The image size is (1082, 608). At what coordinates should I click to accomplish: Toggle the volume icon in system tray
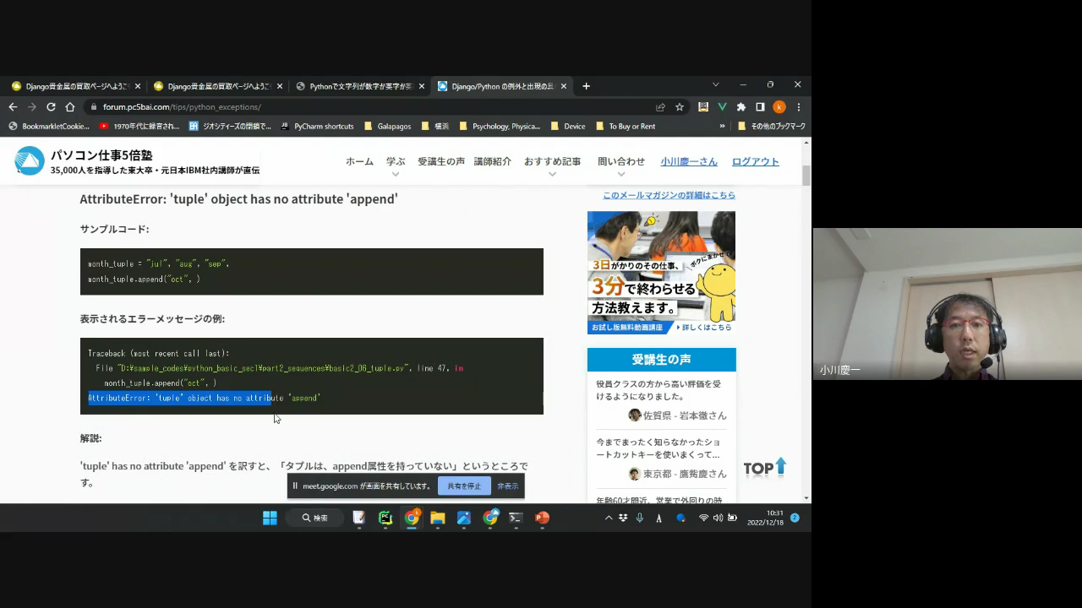718,518
